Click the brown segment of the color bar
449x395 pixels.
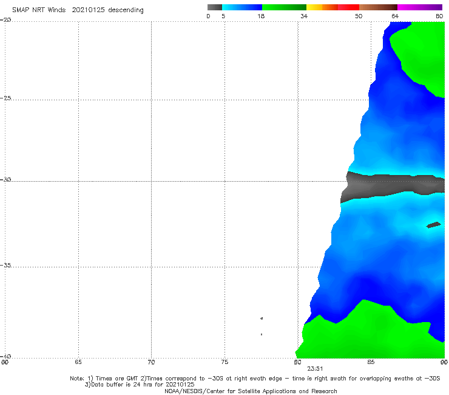point(378,7)
